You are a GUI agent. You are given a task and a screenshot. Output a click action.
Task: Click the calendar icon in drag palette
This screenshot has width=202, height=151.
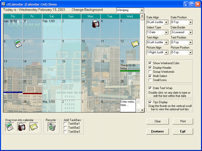pyautogui.click(x=10, y=127)
